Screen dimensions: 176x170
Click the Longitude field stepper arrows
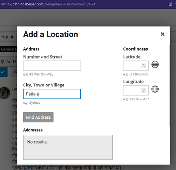144,90
